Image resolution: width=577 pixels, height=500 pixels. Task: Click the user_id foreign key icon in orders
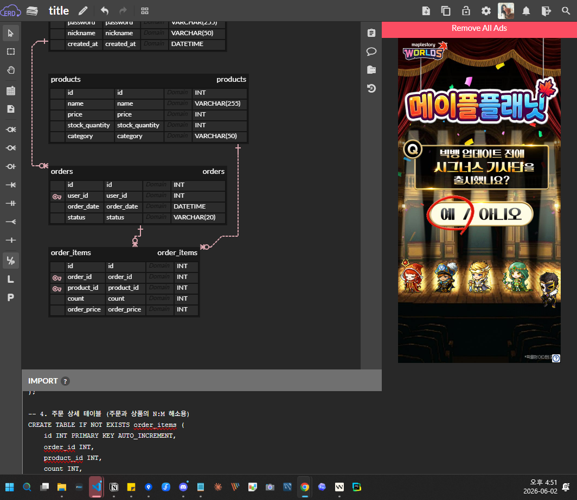coord(56,196)
